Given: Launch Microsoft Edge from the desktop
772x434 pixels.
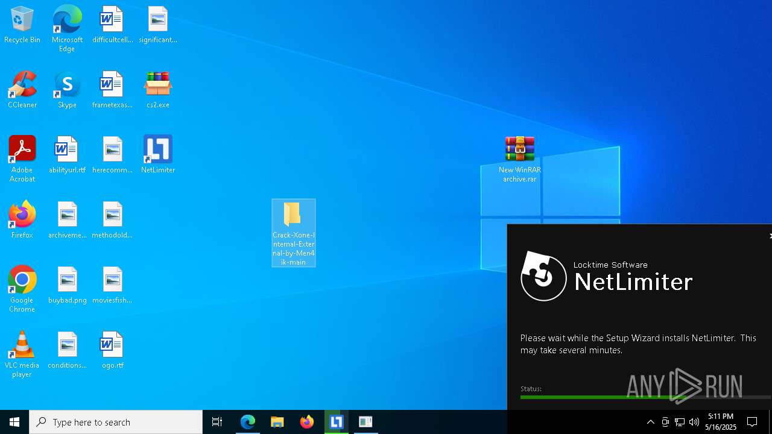Looking at the screenshot, I should (67, 29).
